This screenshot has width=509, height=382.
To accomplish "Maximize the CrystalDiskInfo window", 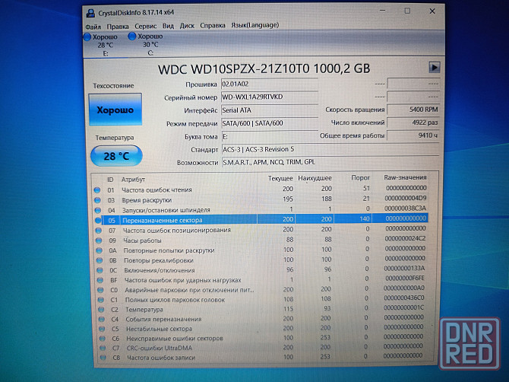I will point(407,11).
